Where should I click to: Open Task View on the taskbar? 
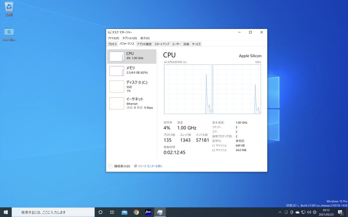click(x=112, y=212)
